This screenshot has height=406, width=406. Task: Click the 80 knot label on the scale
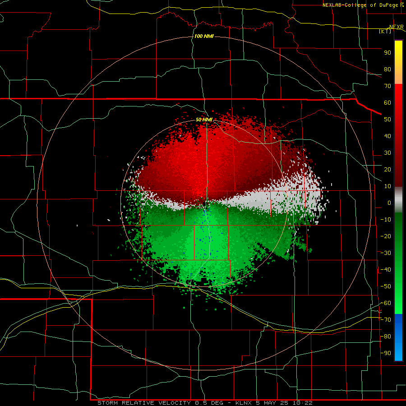pos(388,69)
